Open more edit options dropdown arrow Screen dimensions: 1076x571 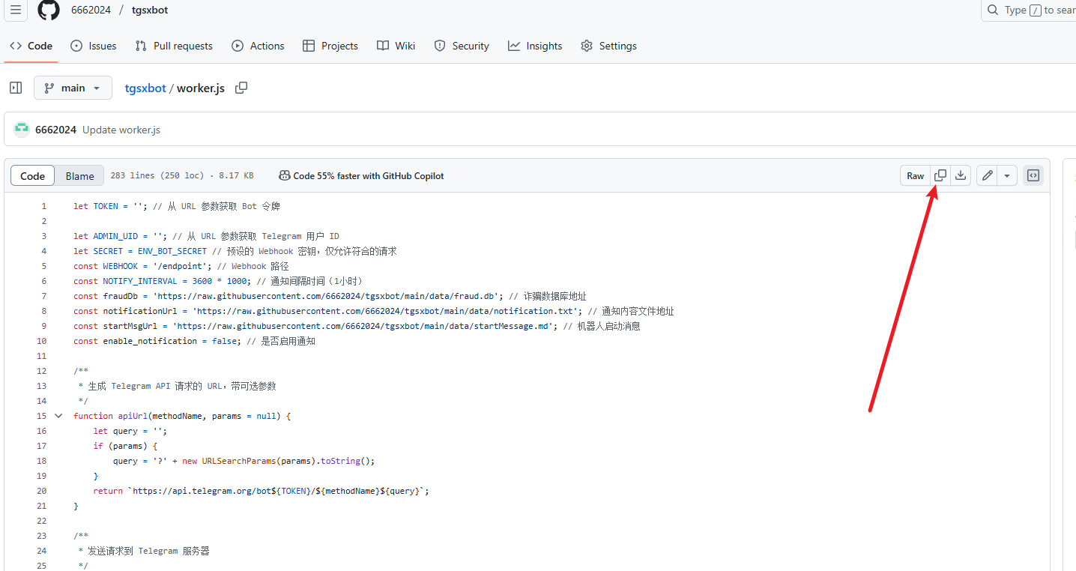click(1007, 175)
